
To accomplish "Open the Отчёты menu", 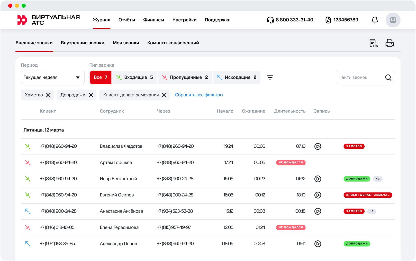I will click(127, 20).
